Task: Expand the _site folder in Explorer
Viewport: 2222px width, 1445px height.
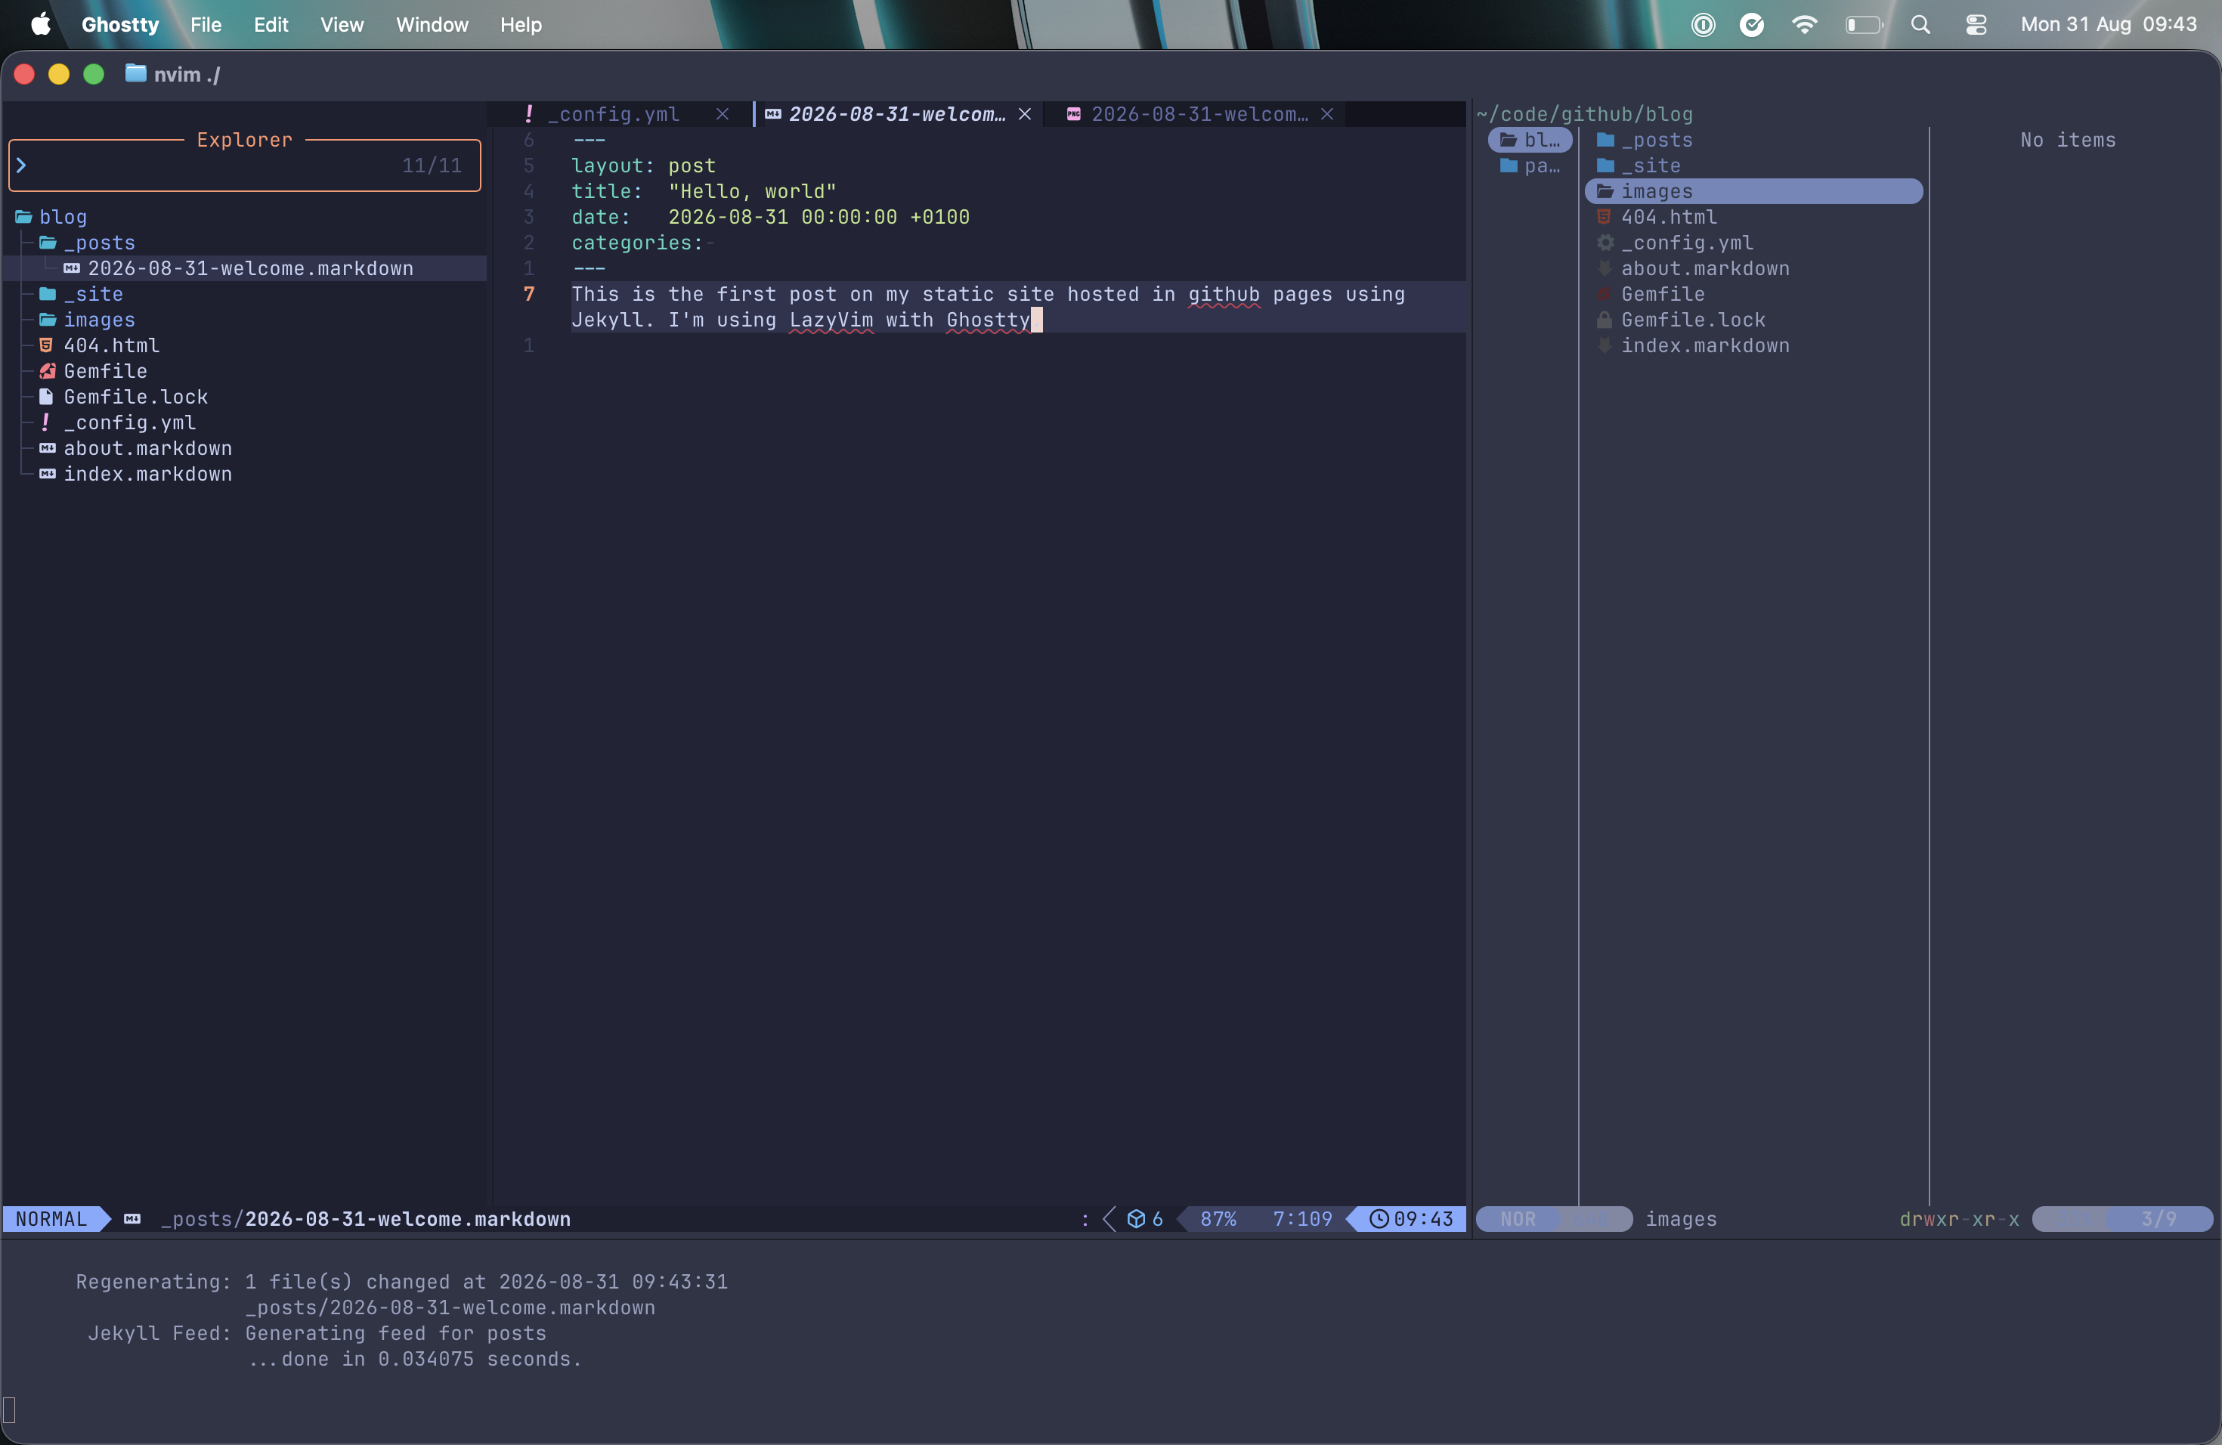Action: click(81, 294)
